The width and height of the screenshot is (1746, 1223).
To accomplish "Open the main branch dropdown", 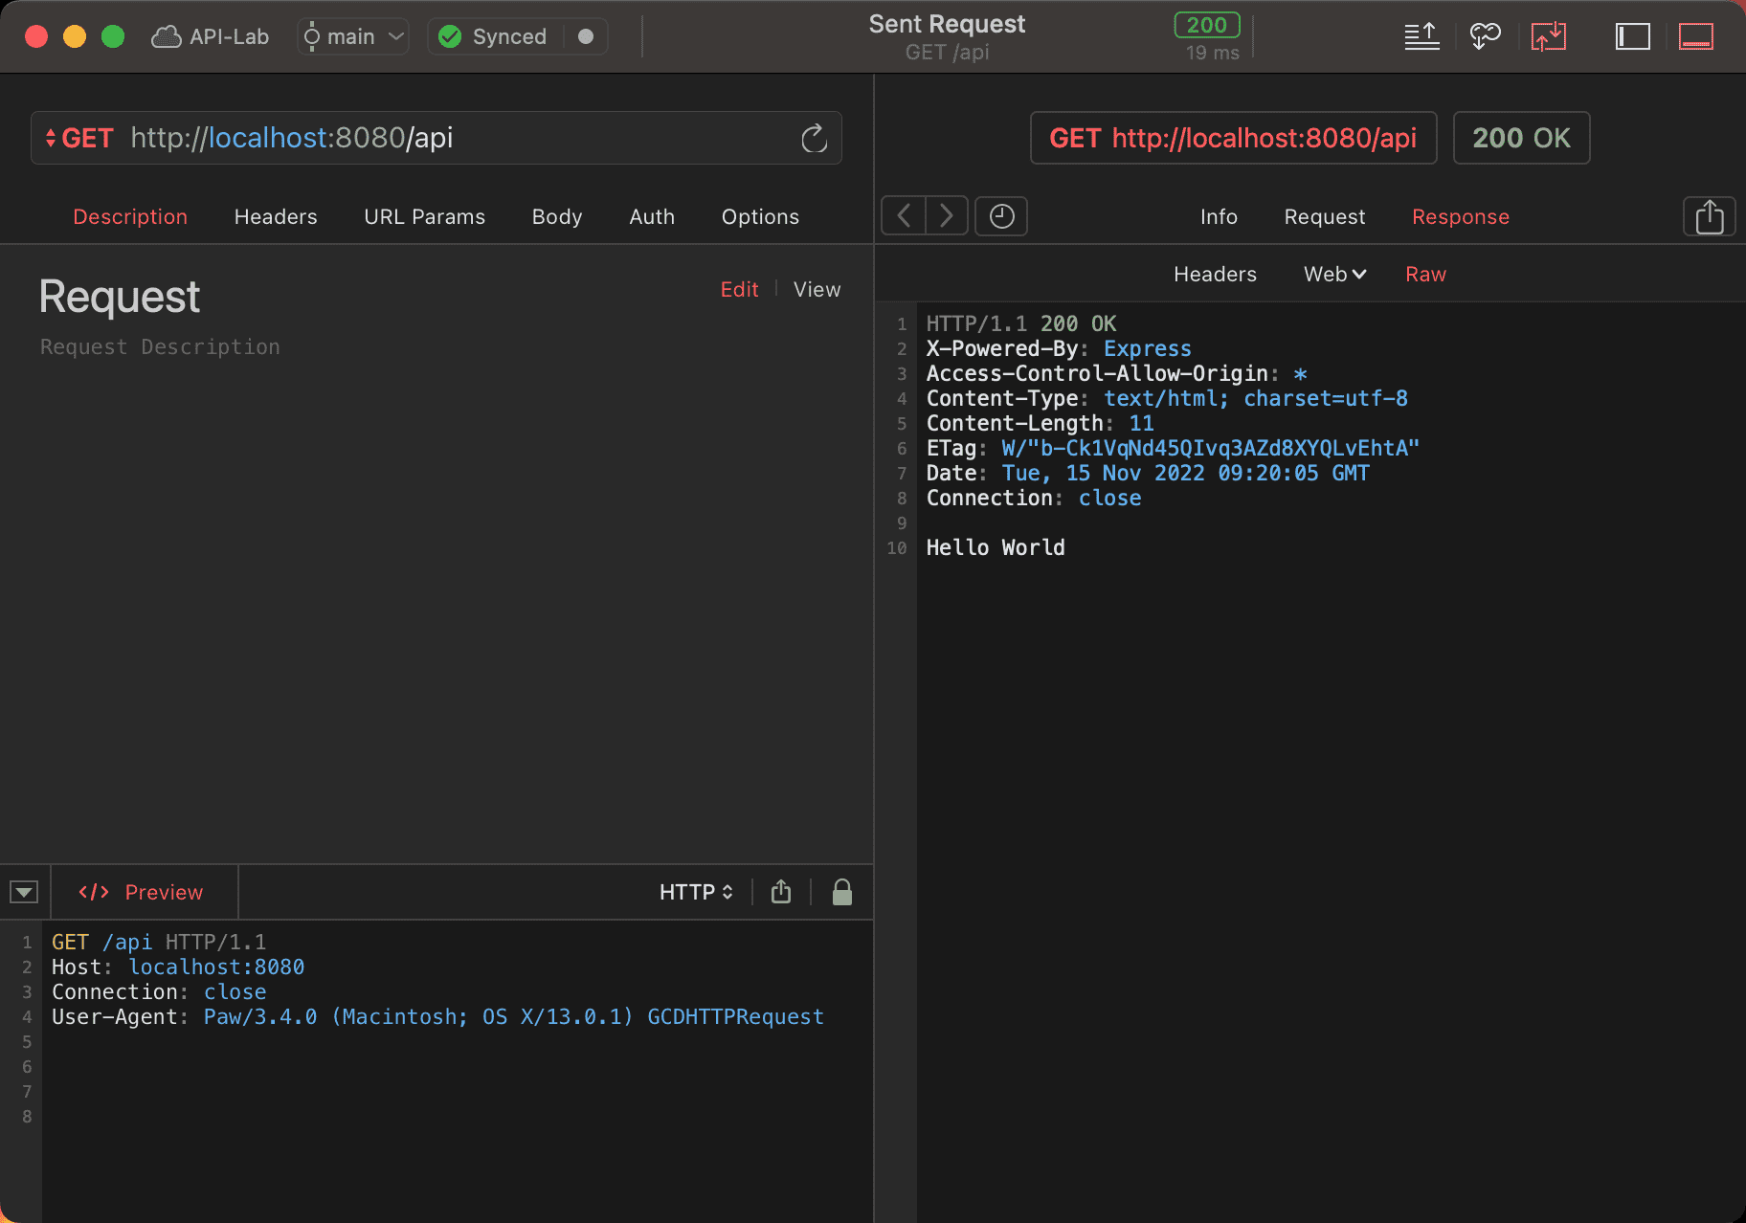I will coord(353,36).
